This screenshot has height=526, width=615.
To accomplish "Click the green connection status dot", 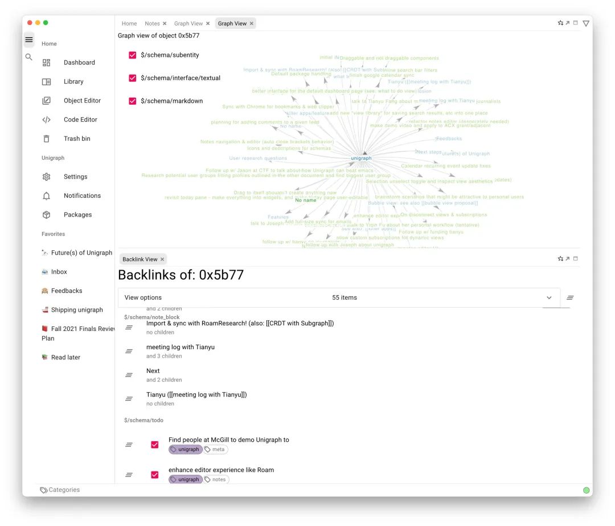I will [x=586, y=490].
